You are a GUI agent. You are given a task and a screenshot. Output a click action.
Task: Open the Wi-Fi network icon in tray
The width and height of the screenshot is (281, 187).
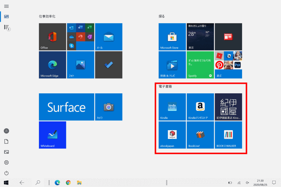[x=239, y=183]
